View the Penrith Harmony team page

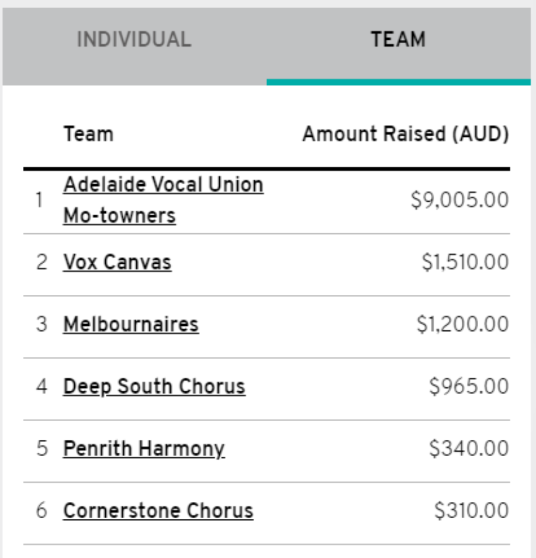(x=144, y=448)
